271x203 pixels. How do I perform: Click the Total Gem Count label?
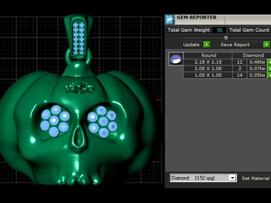pos(250,30)
